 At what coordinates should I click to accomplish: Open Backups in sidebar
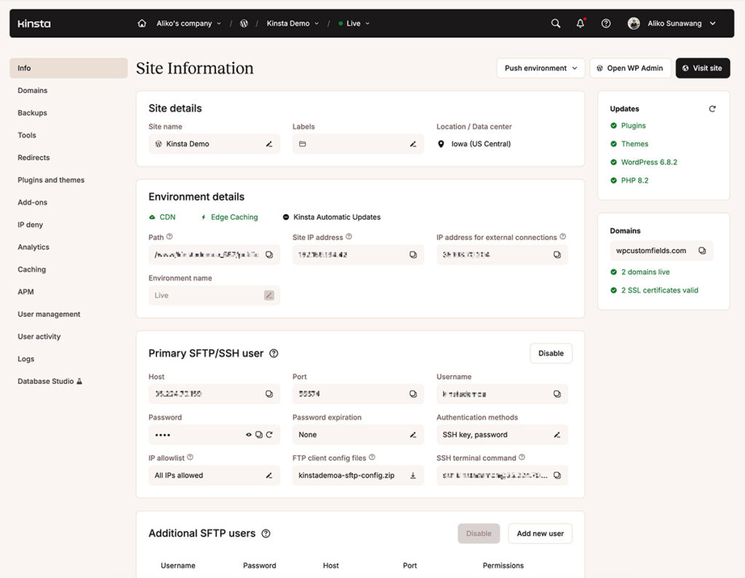(x=32, y=113)
